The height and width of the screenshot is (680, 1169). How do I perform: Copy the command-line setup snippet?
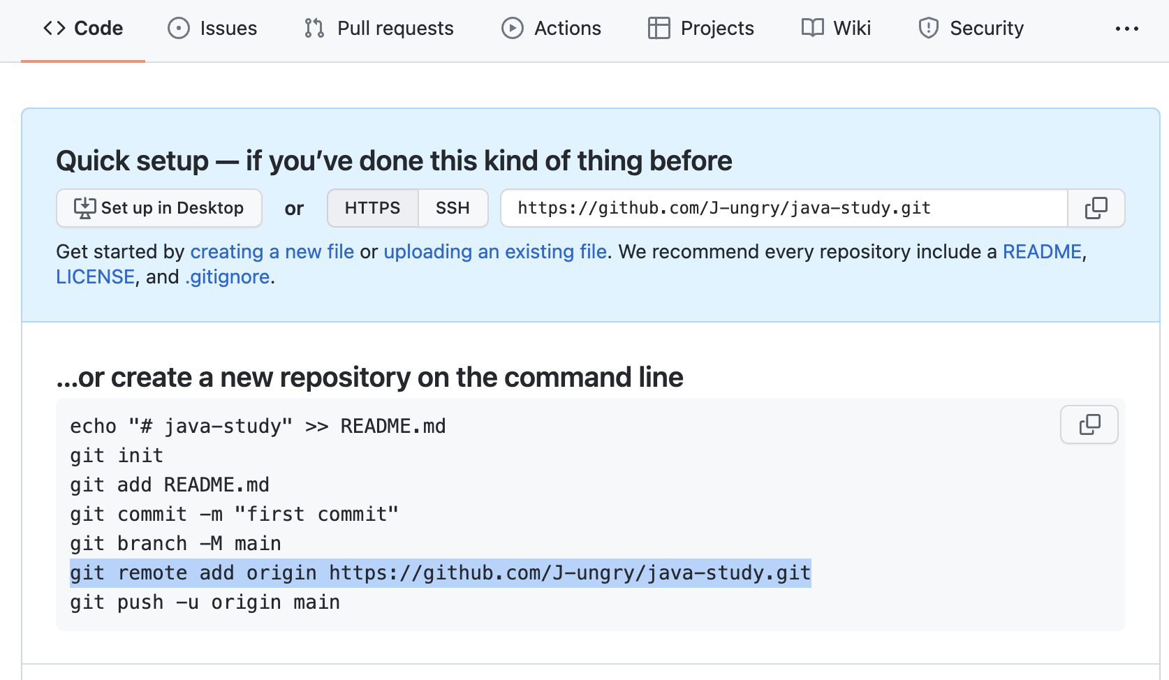point(1089,424)
